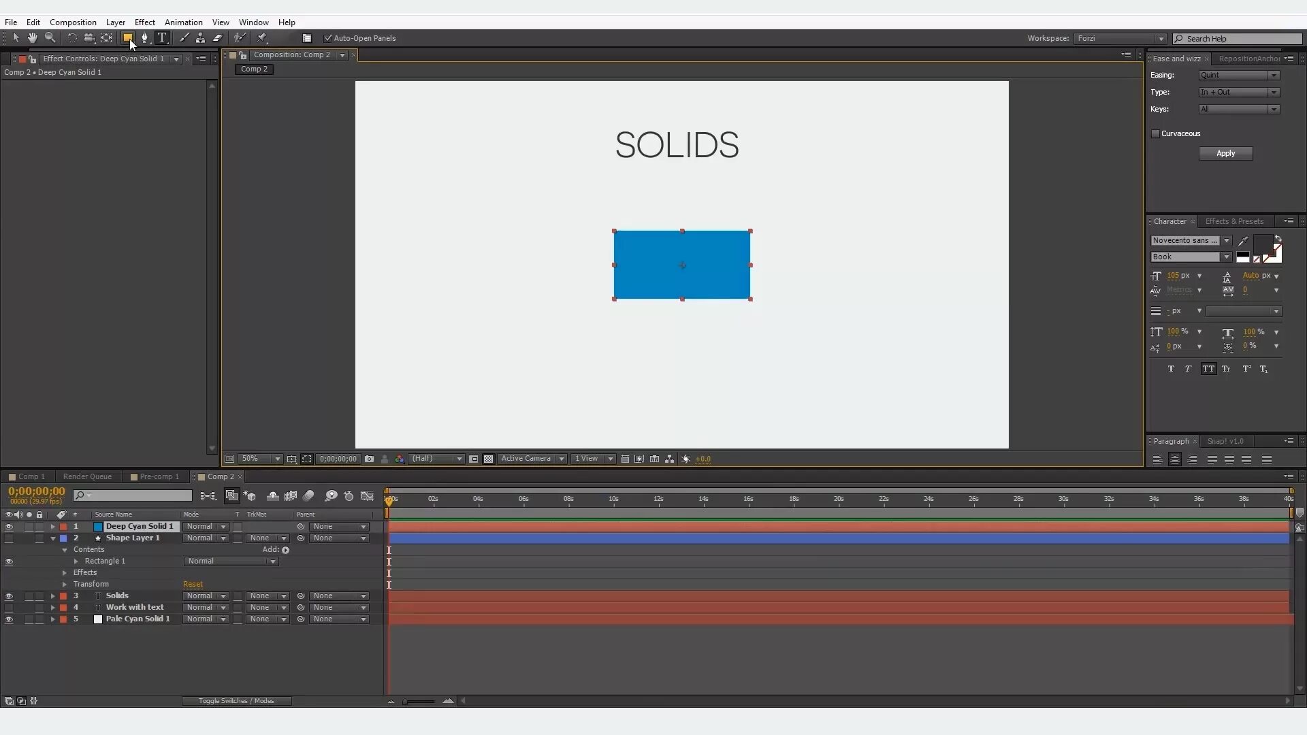Select the Zoom magnifier tool
This screenshot has width=1307, height=735.
click(50, 38)
